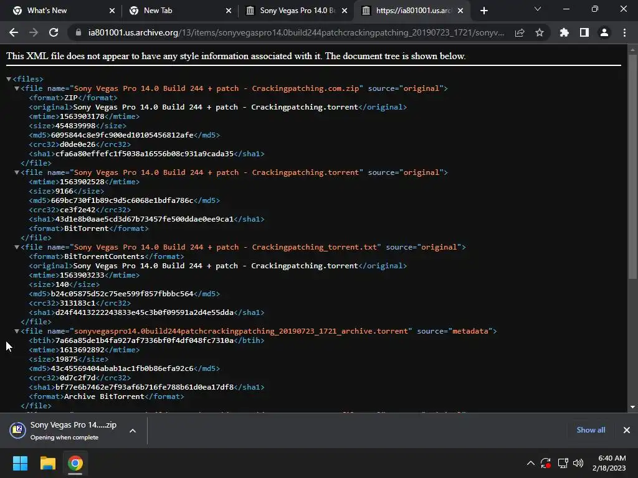Click the mtime value 1563902528

(x=82, y=182)
